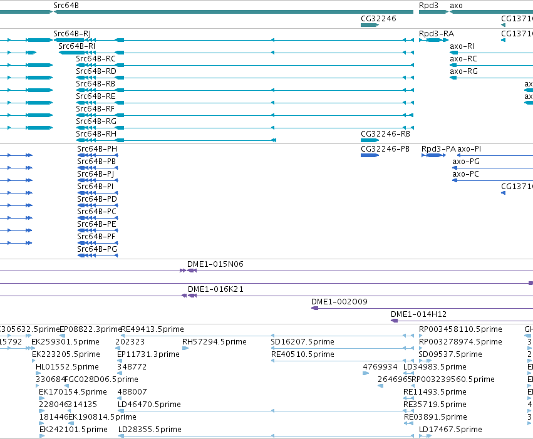The image size is (533, 439).
Task: Select transcript axo-RI
Action: [491, 53]
